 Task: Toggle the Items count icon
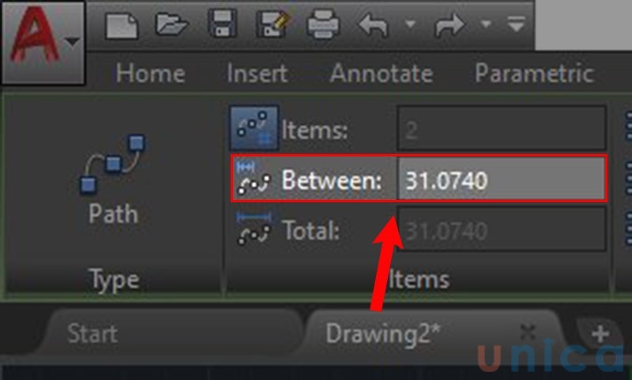point(254,128)
